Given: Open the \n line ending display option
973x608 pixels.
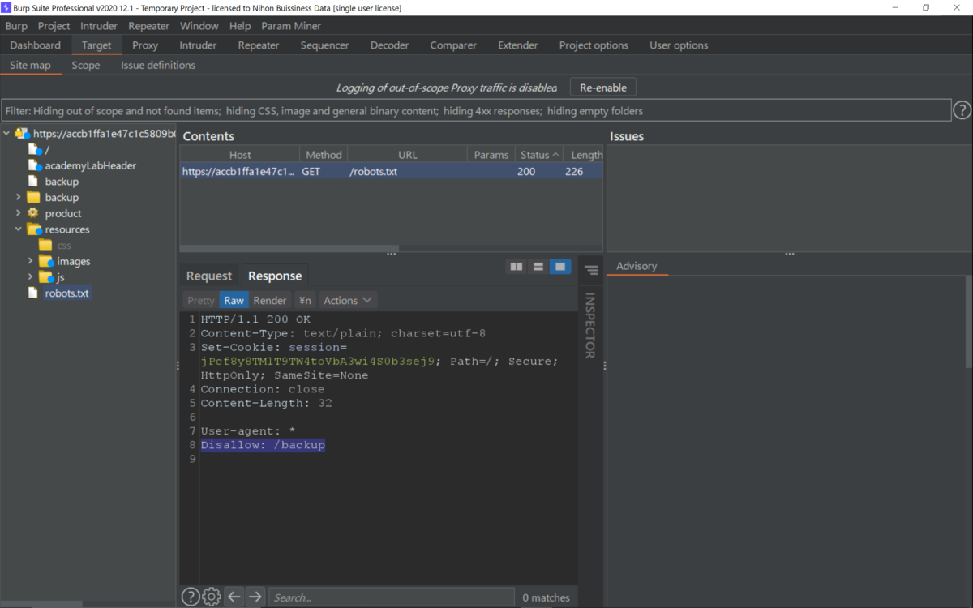Looking at the screenshot, I should point(304,300).
